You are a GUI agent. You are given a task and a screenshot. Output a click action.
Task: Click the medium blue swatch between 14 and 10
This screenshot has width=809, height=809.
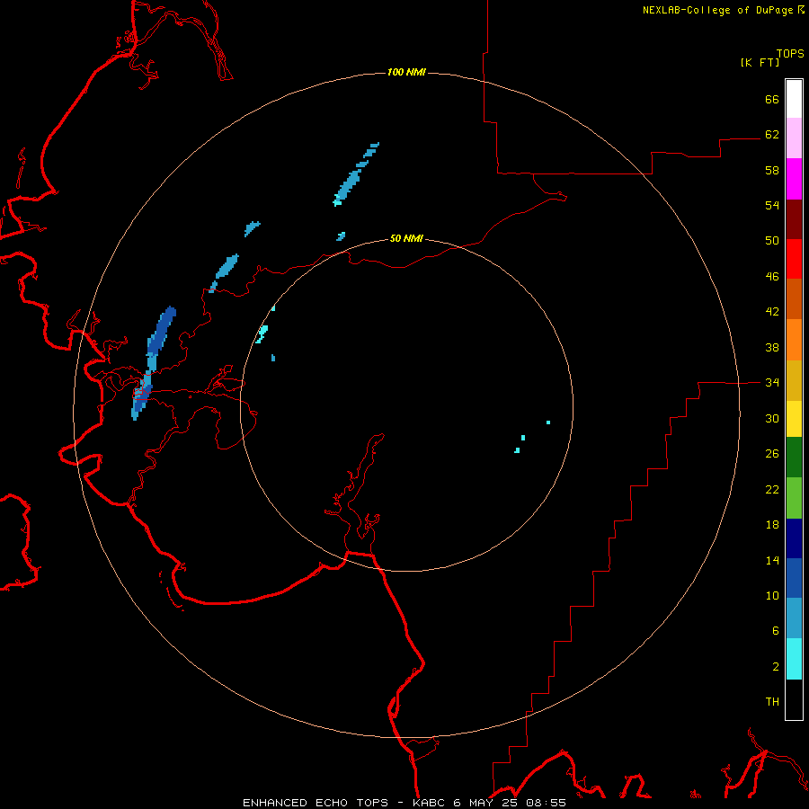(x=794, y=578)
